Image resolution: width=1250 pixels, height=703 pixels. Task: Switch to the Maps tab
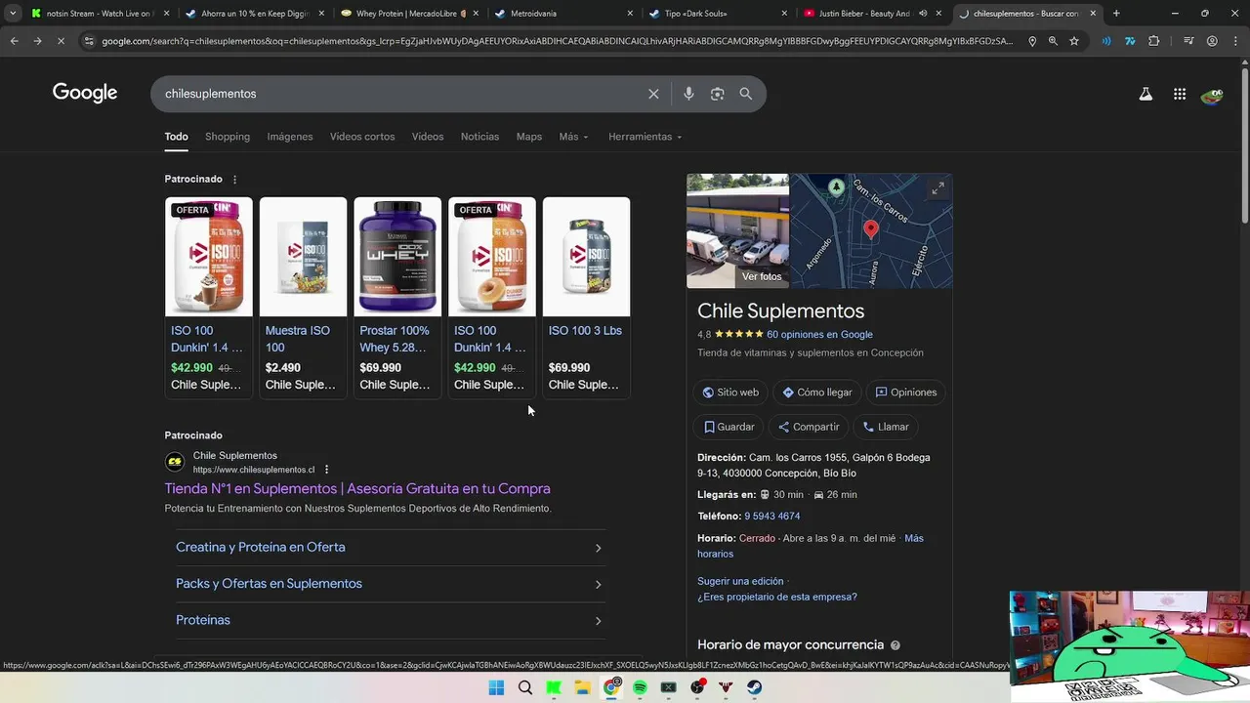coord(529,137)
